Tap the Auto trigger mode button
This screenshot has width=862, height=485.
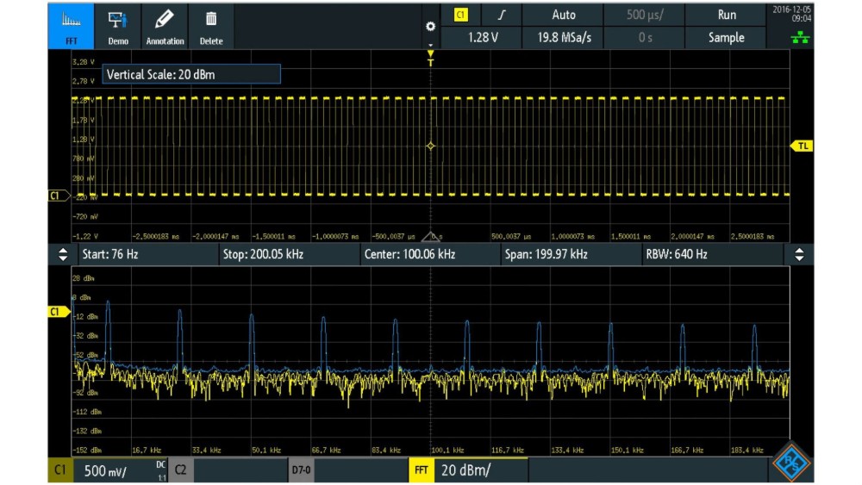(563, 15)
